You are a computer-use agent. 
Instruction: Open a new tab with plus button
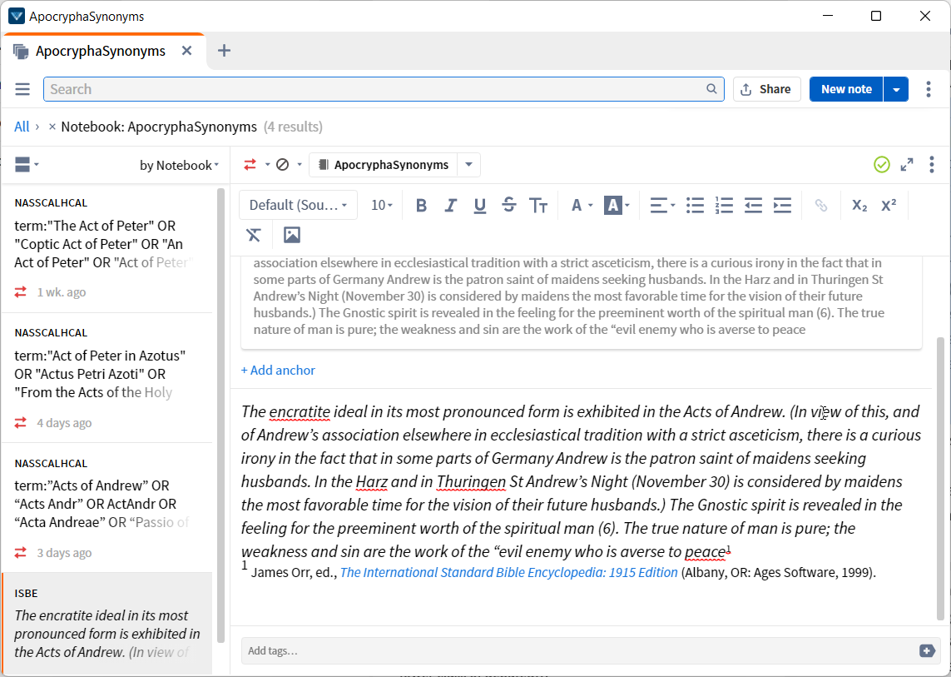point(224,51)
